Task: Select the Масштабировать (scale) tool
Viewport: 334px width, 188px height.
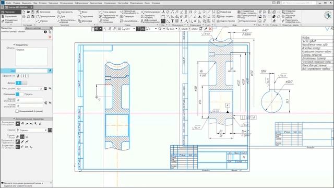Action: click(x=129, y=21)
